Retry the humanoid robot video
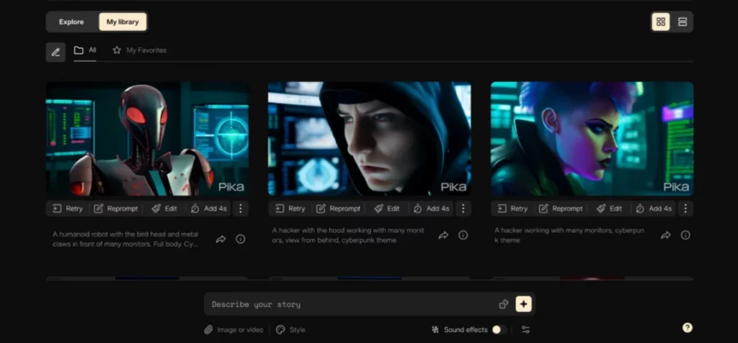 point(67,209)
